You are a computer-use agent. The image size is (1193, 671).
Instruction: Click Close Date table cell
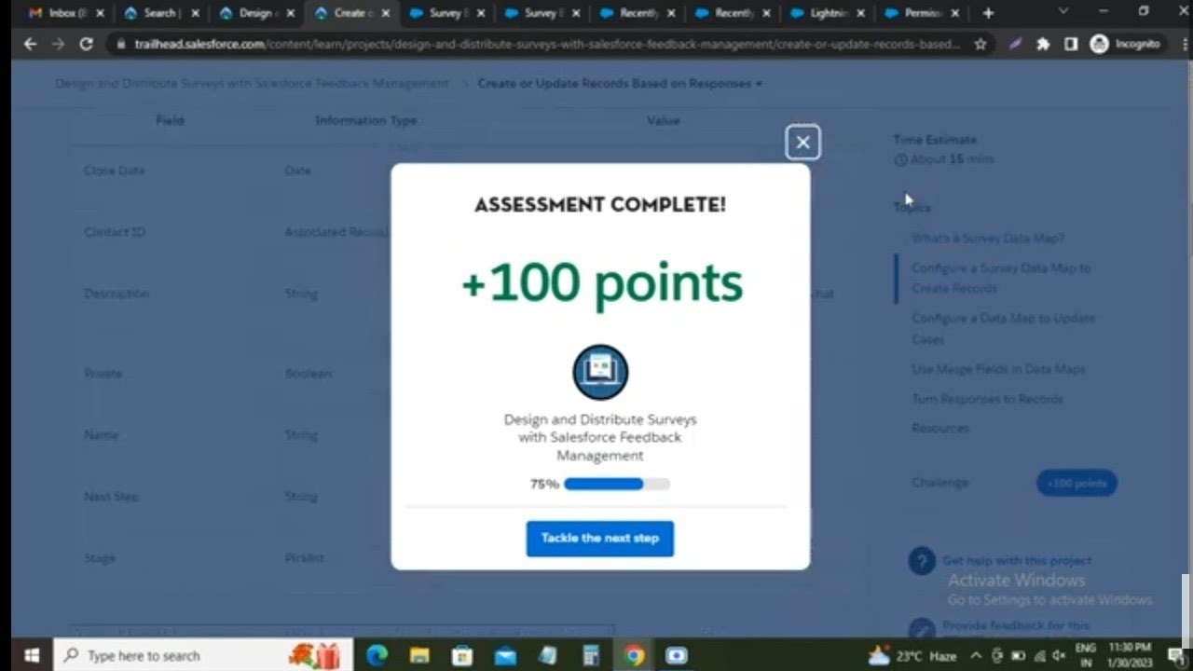(114, 171)
